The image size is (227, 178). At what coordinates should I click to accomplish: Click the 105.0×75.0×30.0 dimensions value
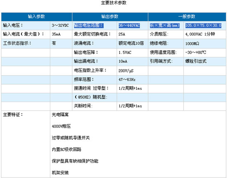[x=203, y=26]
